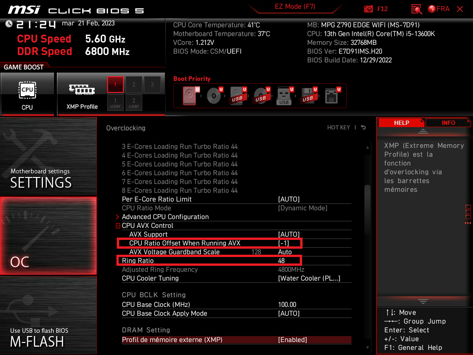473x355 pixels.
Task: Open the SETTINGS motherboard section
Action: tap(48, 156)
